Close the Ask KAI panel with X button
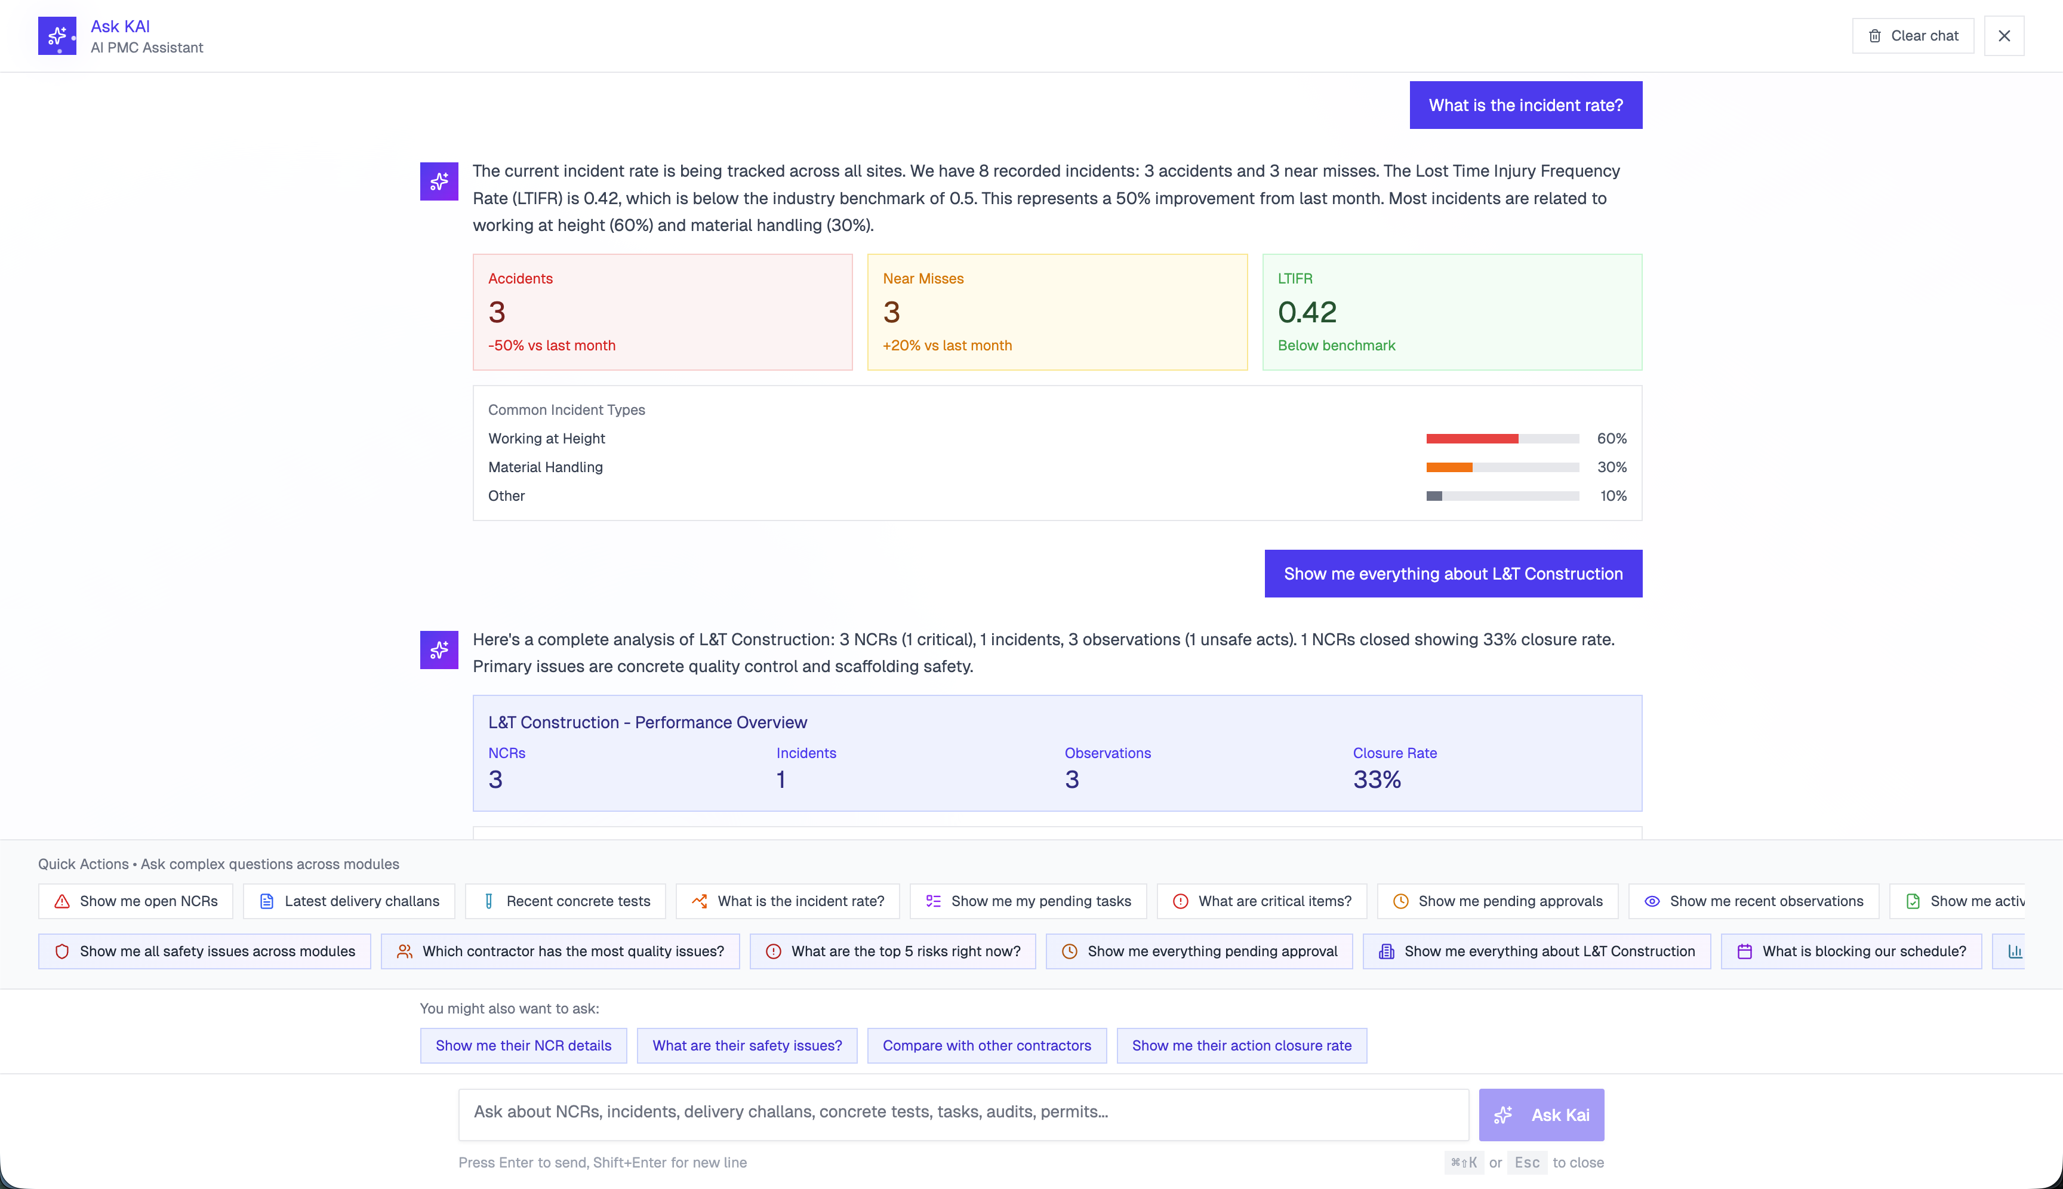The width and height of the screenshot is (2063, 1189). coord(2003,36)
